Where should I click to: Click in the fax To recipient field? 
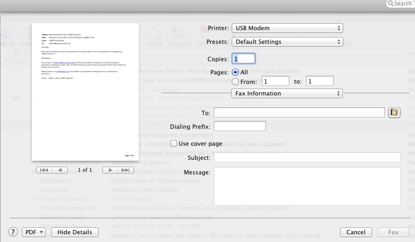point(299,112)
